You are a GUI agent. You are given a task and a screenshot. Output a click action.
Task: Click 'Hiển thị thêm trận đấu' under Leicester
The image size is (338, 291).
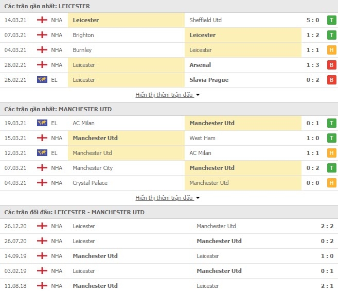164,95
